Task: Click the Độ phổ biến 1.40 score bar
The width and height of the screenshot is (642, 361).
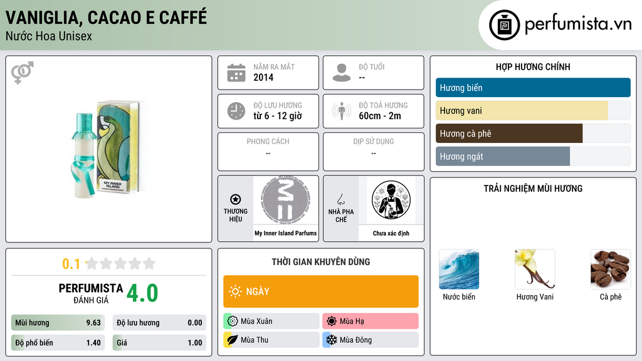Action: (x=58, y=343)
